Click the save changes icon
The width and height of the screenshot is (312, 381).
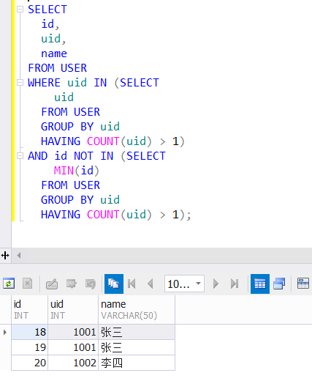[x=72, y=284]
